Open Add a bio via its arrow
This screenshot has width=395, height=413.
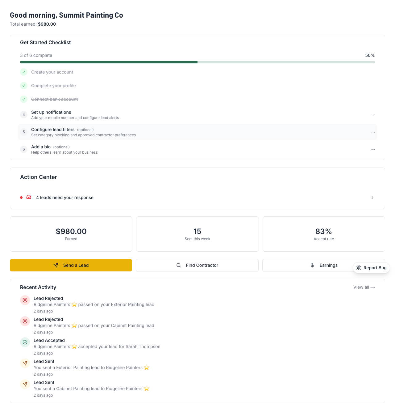coord(373,149)
